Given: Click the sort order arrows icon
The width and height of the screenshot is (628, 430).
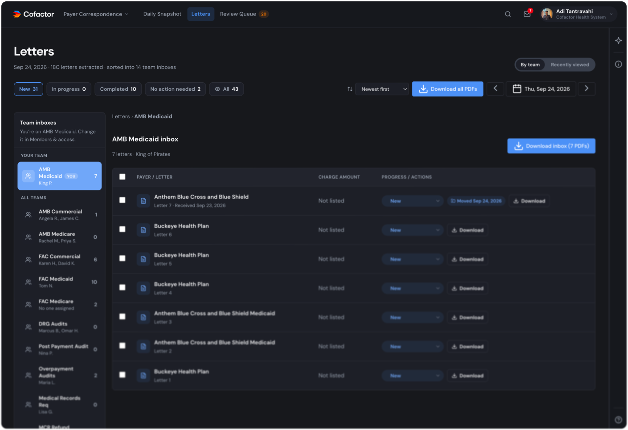Looking at the screenshot, I should (350, 89).
